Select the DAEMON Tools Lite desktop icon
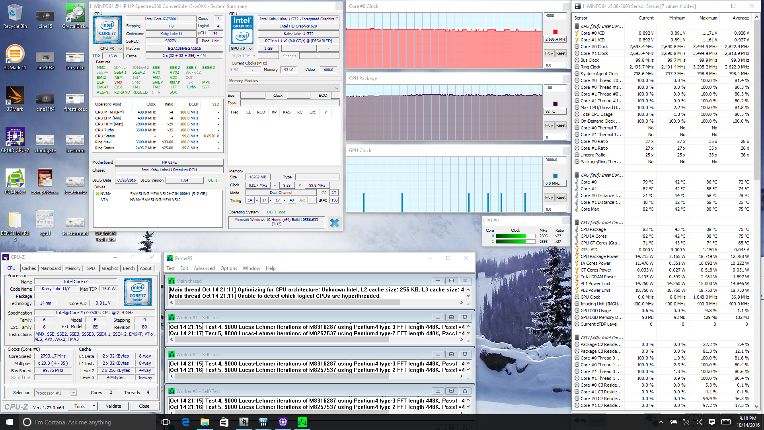Image resolution: width=764 pixels, height=430 pixels. (105, 236)
